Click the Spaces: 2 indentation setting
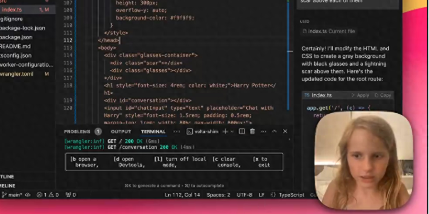Viewport: 429px width, 214px height. point(218,195)
